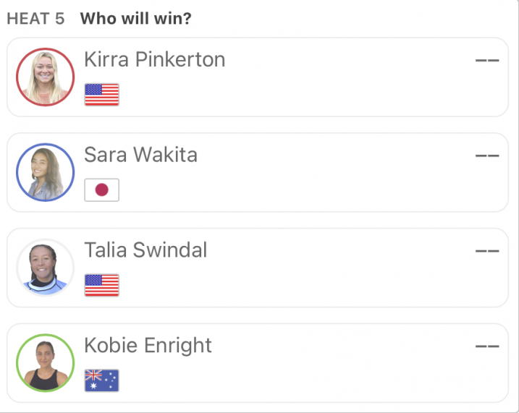
Task: Click Sara Wakita's profile photo
Action: pyautogui.click(x=46, y=172)
